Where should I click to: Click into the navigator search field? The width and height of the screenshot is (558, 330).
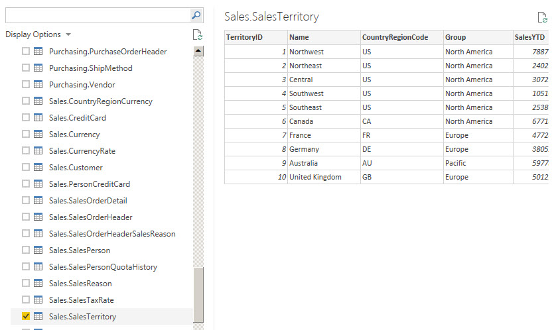pyautogui.click(x=96, y=15)
